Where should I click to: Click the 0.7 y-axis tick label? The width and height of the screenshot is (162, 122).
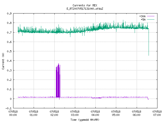(9, 33)
